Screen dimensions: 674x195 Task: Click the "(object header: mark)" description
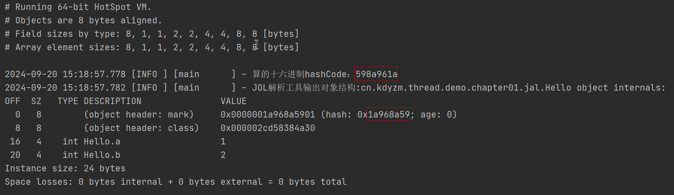tap(139, 115)
